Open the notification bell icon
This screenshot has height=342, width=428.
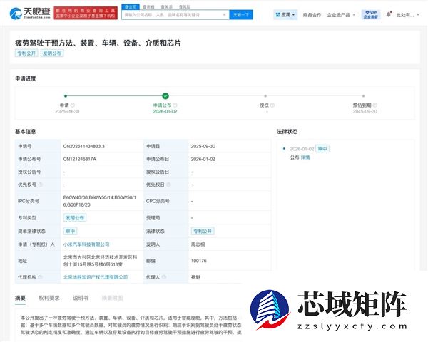point(389,14)
